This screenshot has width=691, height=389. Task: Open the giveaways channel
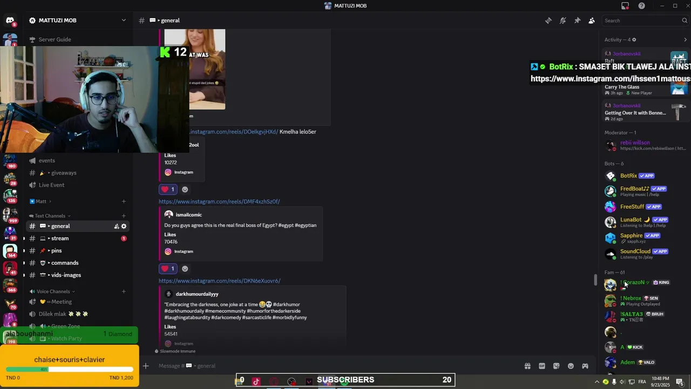[77, 173]
